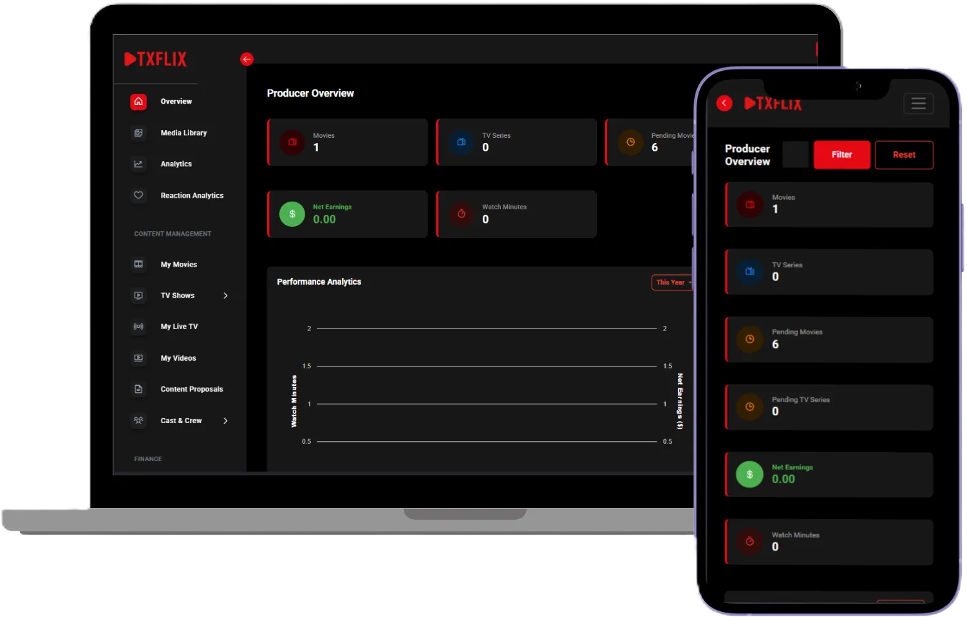Click the Net Earnings dollar icon
The width and height of the screenshot is (967, 617).
coord(292,214)
